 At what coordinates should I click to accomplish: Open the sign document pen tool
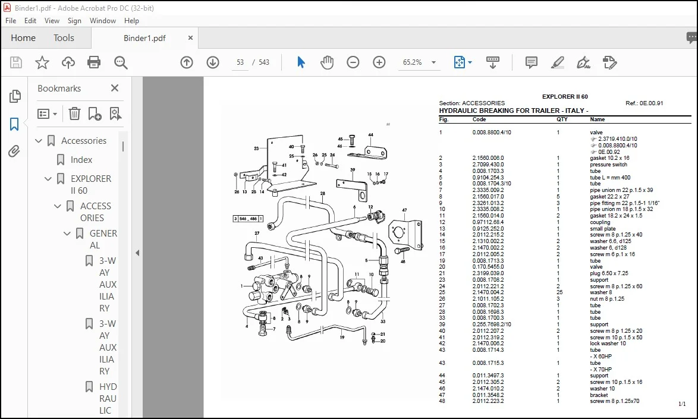click(583, 62)
